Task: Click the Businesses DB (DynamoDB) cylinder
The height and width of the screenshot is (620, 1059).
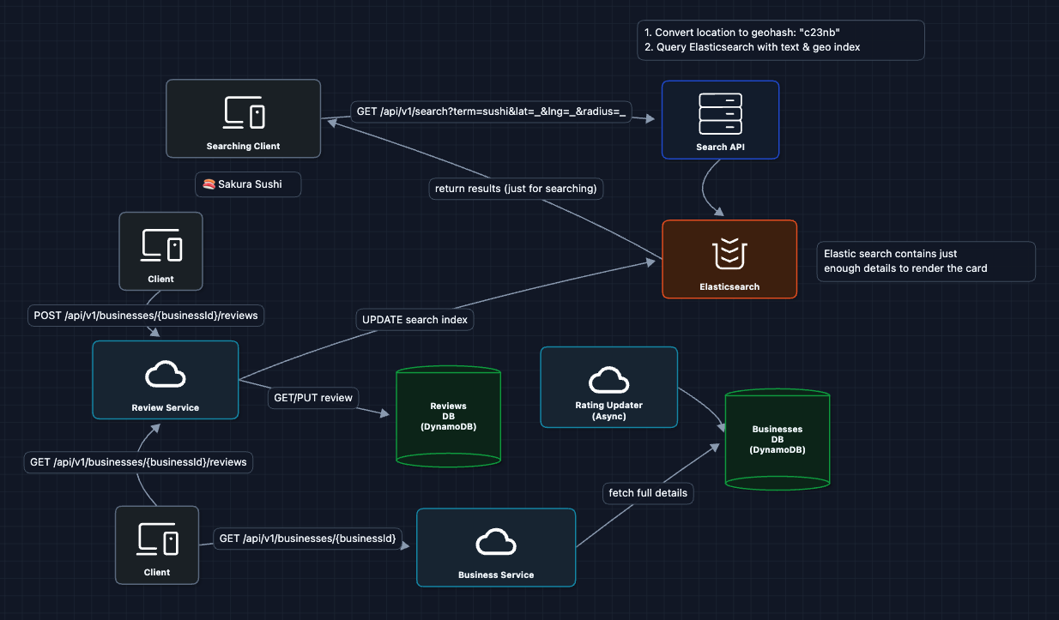Action: click(777, 439)
